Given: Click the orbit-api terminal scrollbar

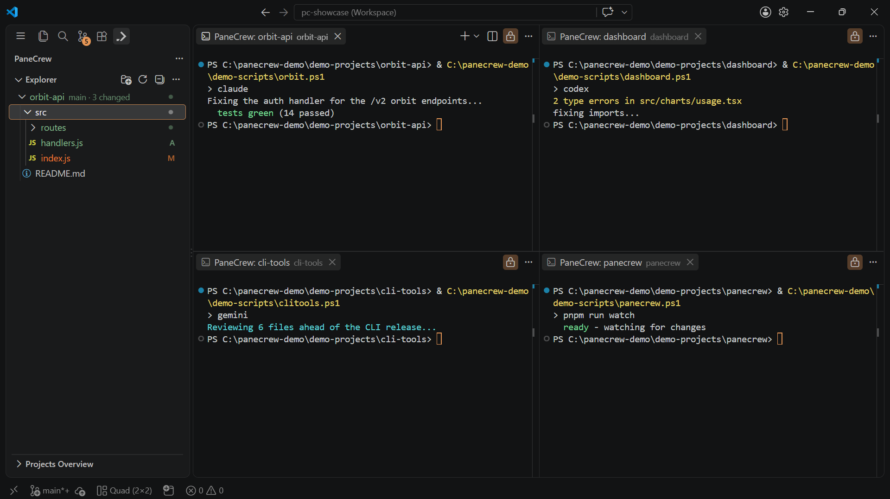Looking at the screenshot, I should point(534,118).
